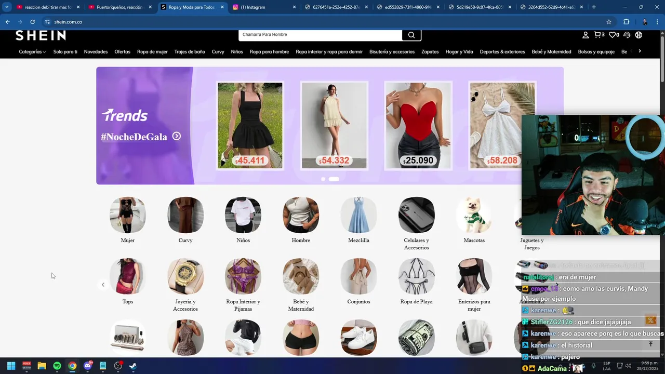Open the white dress priced 58.208

tap(502, 125)
